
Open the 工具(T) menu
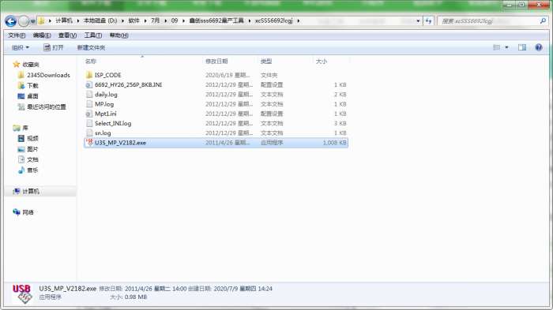point(93,35)
